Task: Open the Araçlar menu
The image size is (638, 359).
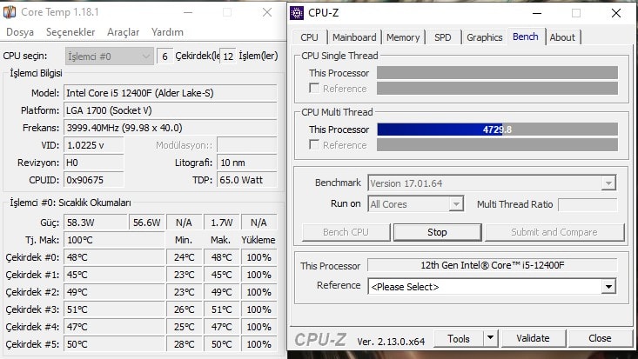Action: pos(123,32)
